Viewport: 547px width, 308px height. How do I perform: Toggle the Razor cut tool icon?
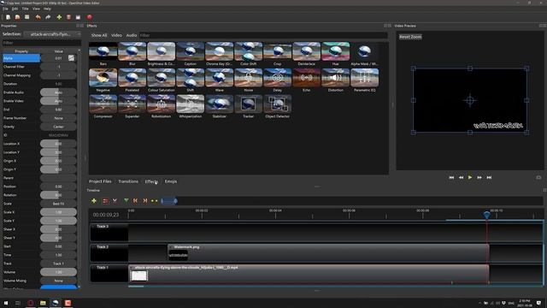pyautogui.click(x=115, y=201)
